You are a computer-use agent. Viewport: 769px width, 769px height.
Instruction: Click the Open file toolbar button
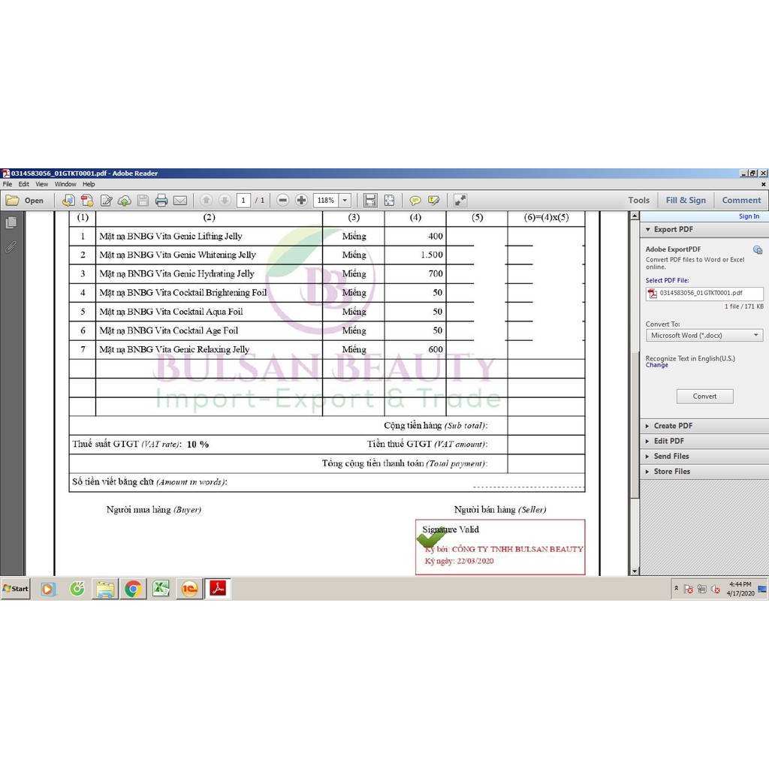(25, 200)
